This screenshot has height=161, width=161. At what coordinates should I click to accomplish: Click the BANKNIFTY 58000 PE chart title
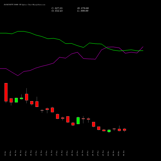coord(24,5)
